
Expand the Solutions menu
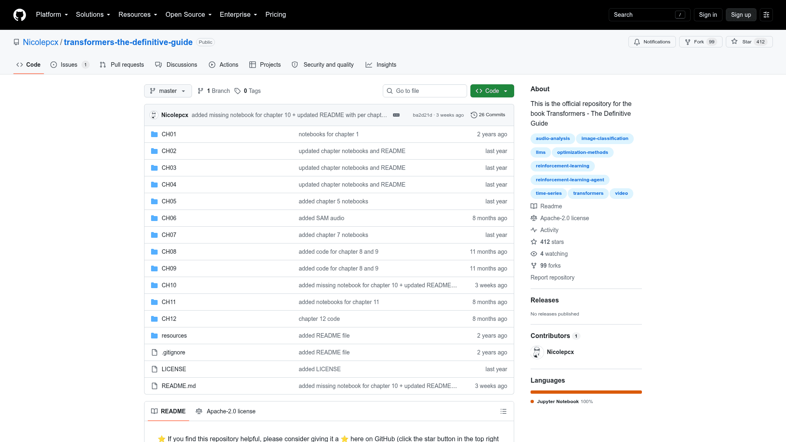93,15
